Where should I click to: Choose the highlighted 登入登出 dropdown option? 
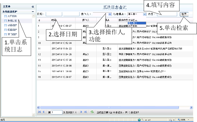[137, 23]
